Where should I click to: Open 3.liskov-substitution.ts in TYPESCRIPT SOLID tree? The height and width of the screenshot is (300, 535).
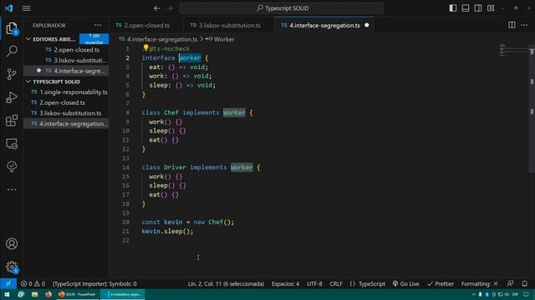tap(66, 113)
